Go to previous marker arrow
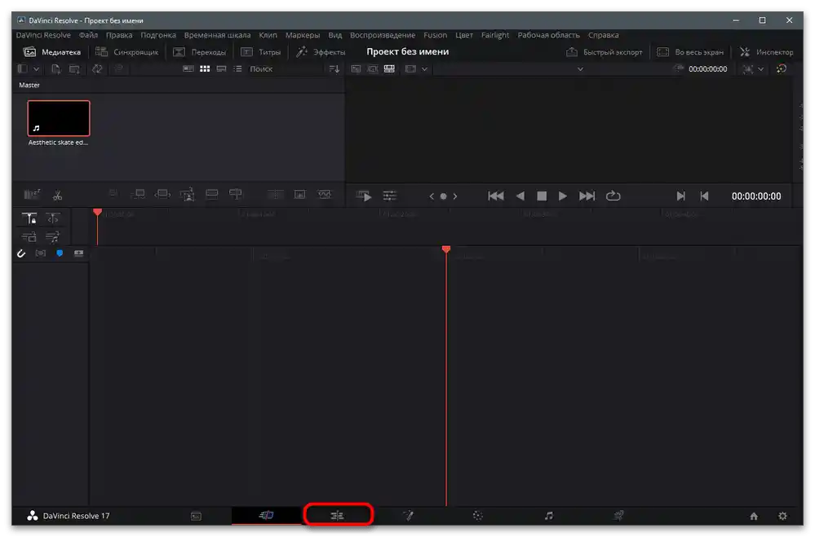815x537 pixels. coord(432,196)
